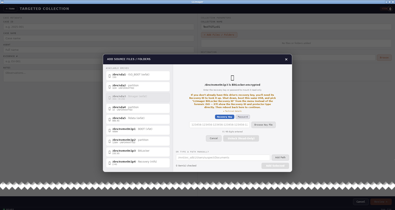Select the /dev/sda1 ISO_BOOT drive
Screen dimensions: 395x210
(138, 76)
